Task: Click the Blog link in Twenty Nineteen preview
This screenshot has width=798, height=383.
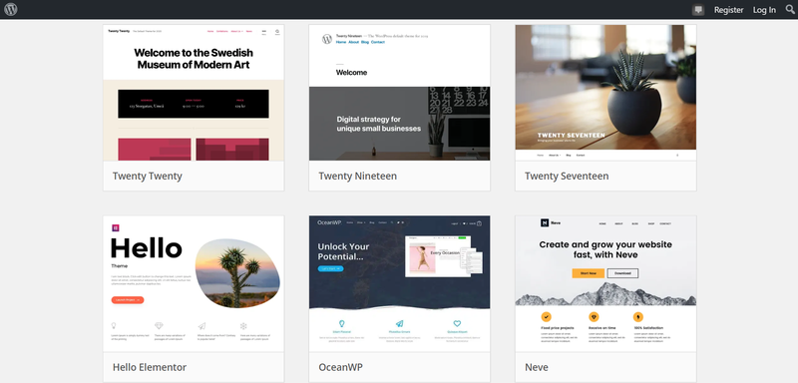Action: coord(365,42)
